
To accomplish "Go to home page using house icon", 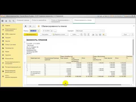I will (25, 26).
